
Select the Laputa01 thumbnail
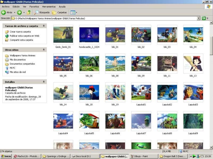click(141, 92)
